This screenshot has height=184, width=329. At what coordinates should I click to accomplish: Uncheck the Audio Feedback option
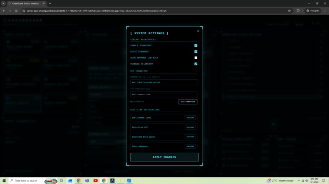click(196, 52)
